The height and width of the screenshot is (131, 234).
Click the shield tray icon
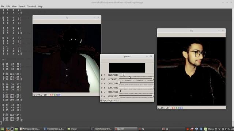(x=197, y=129)
